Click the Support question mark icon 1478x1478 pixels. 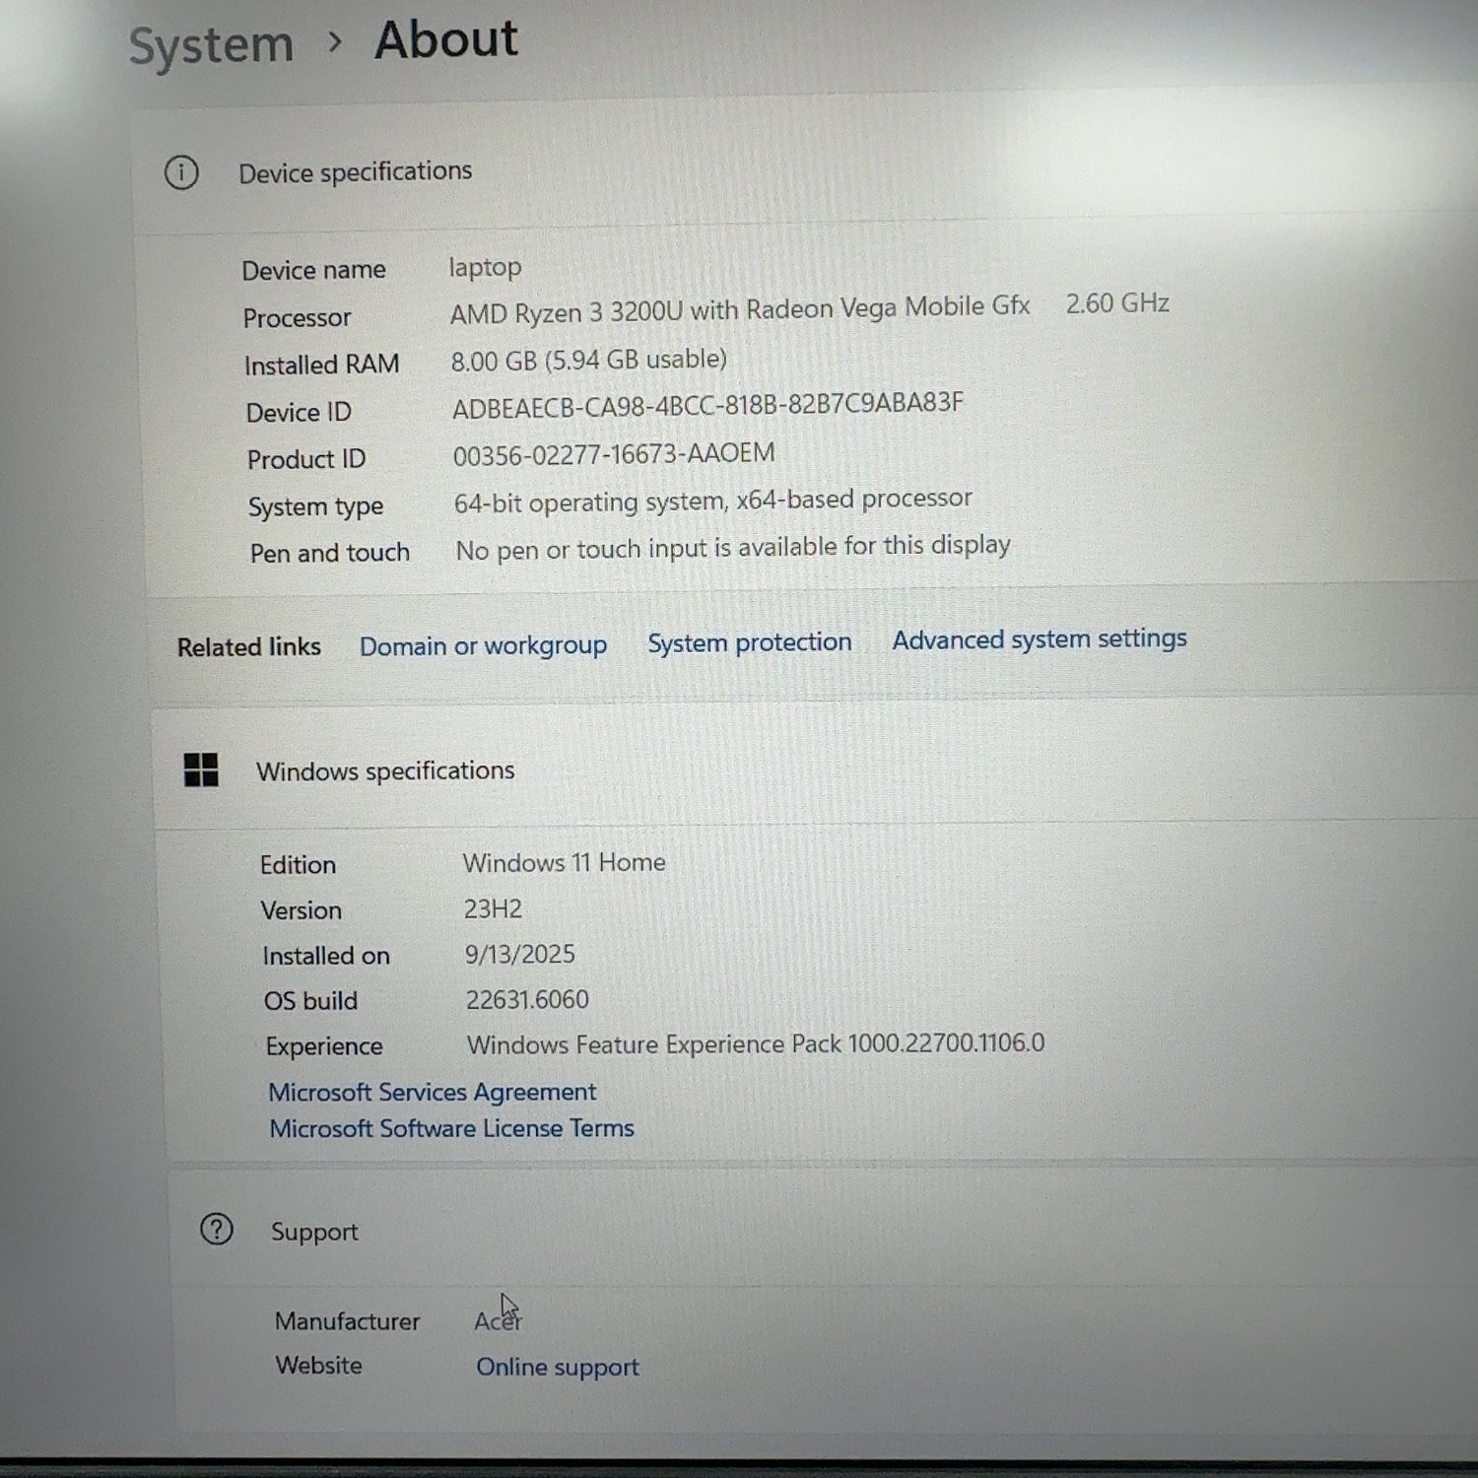tap(217, 1230)
